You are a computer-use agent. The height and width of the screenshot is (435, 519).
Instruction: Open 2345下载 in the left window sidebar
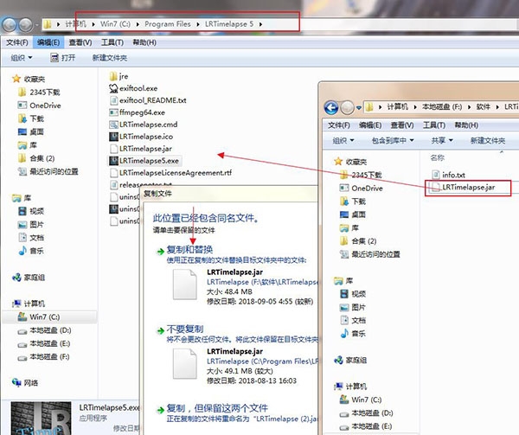coord(39,92)
